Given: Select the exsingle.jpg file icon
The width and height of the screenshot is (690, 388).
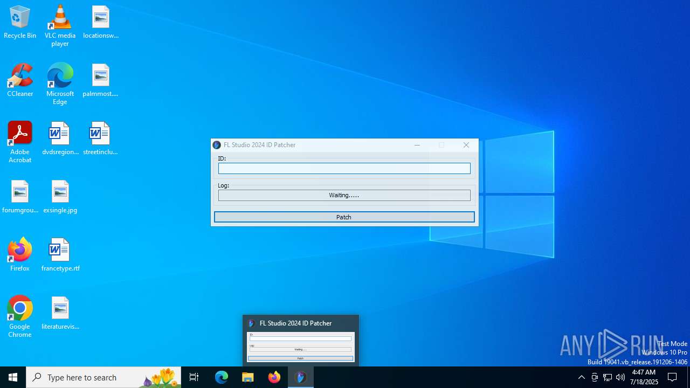Looking at the screenshot, I should (60, 197).
